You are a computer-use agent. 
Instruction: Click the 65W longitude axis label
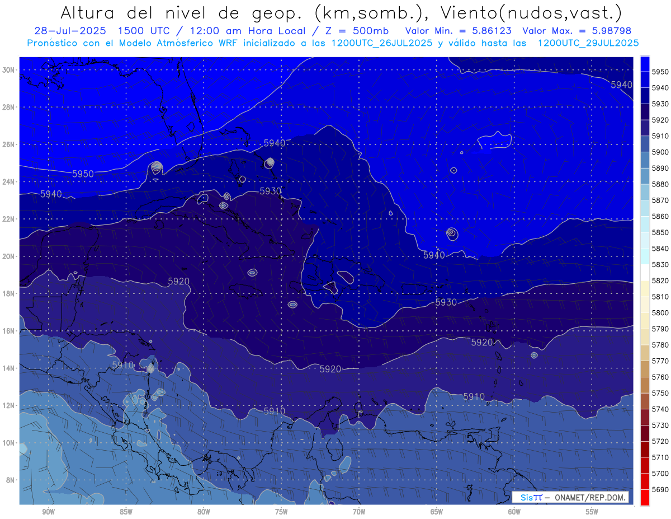tap(437, 512)
